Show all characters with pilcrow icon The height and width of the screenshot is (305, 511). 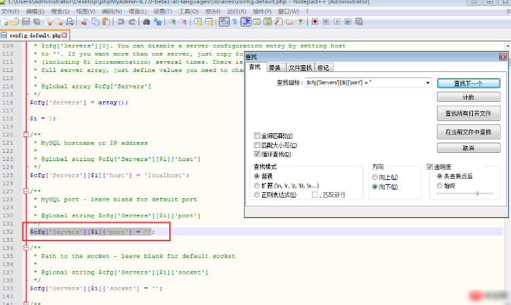pos(234,22)
